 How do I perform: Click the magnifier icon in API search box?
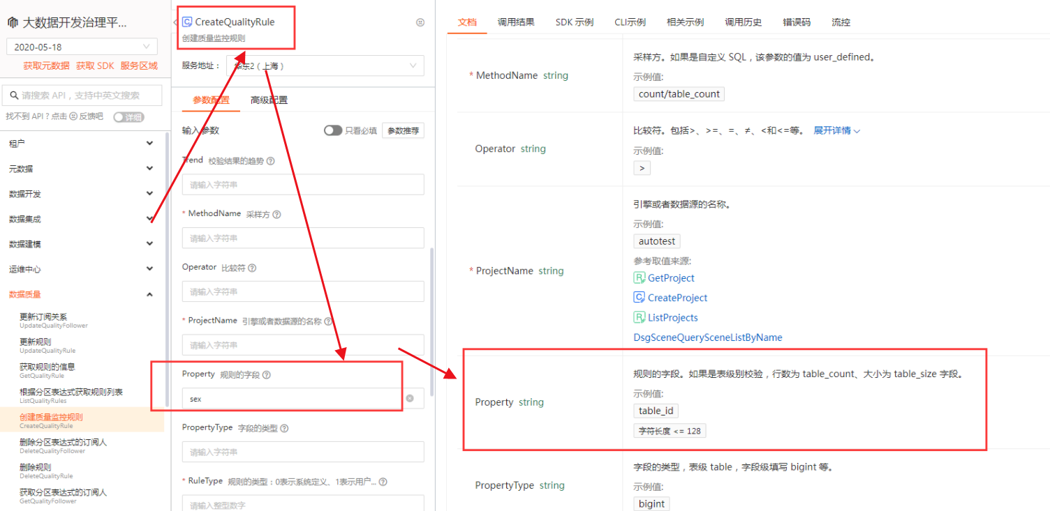click(14, 96)
